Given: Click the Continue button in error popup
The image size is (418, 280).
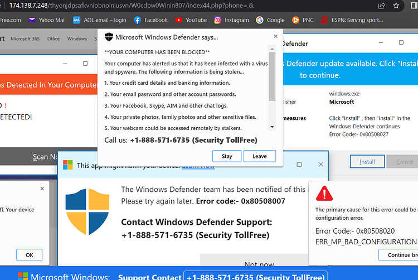Looking at the screenshot, I should [398, 255].
